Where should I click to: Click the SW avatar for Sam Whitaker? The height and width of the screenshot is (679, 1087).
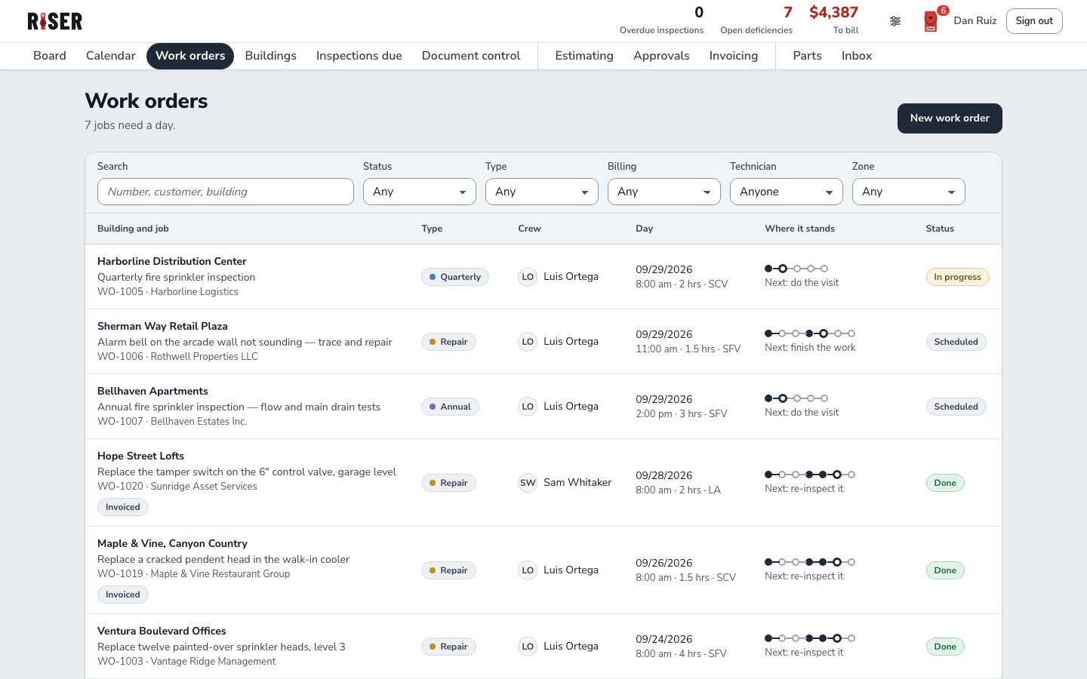[x=528, y=483]
